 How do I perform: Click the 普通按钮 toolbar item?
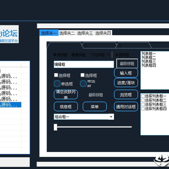click(78, 55)
